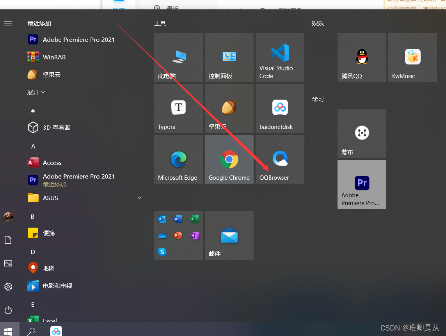Click the Windows Start button on taskbar

point(8,331)
